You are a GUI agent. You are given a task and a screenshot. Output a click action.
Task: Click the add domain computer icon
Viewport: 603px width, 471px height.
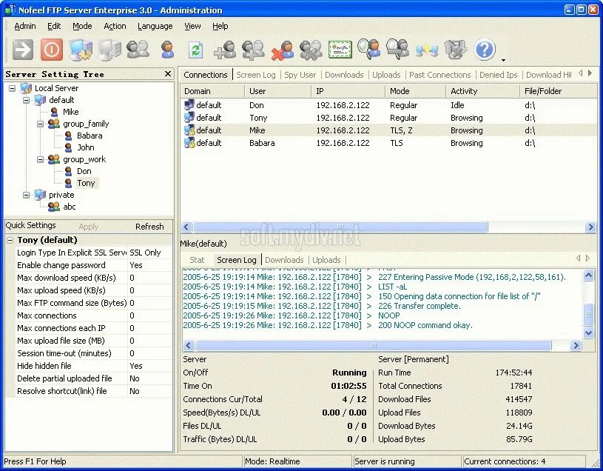click(81, 50)
